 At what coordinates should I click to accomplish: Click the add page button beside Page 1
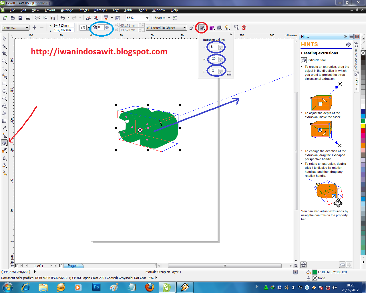coord(61,266)
